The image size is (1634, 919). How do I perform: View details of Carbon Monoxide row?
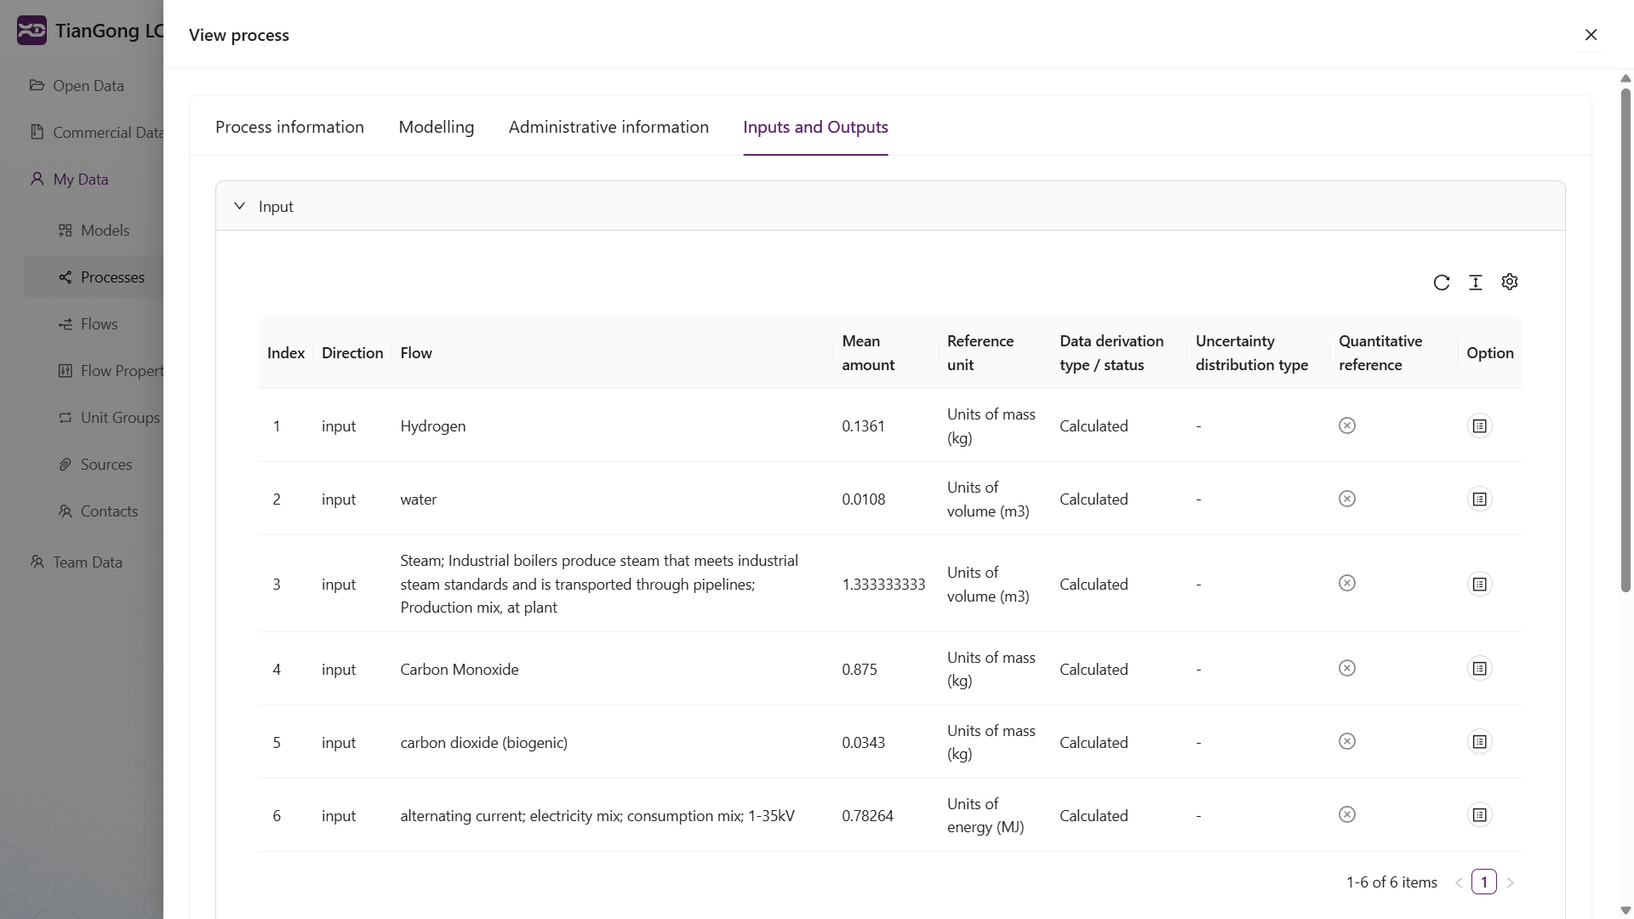click(x=1479, y=669)
